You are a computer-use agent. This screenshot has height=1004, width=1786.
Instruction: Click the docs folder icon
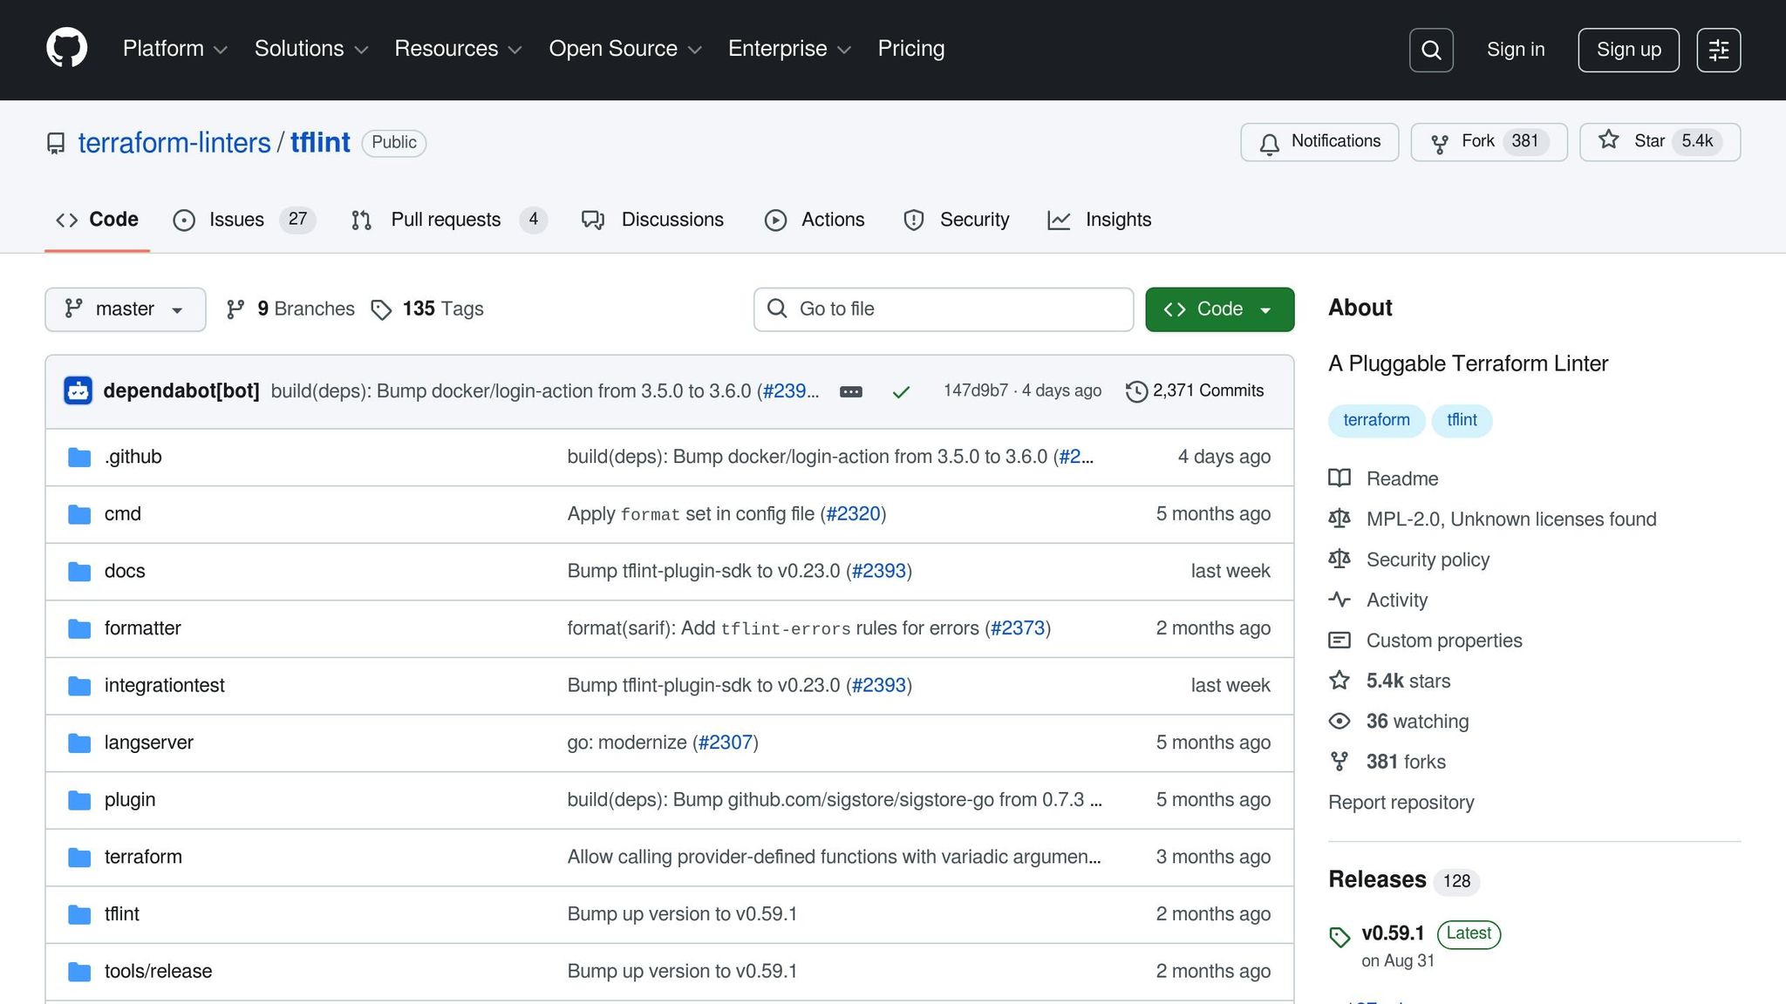tap(79, 572)
